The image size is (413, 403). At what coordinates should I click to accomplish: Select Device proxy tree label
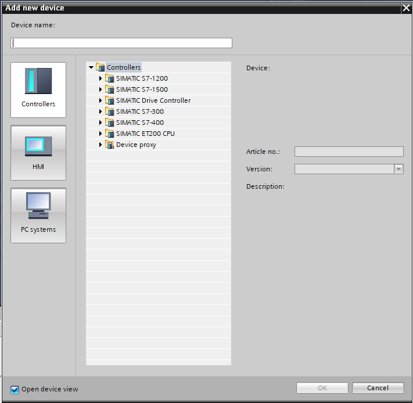(x=136, y=145)
